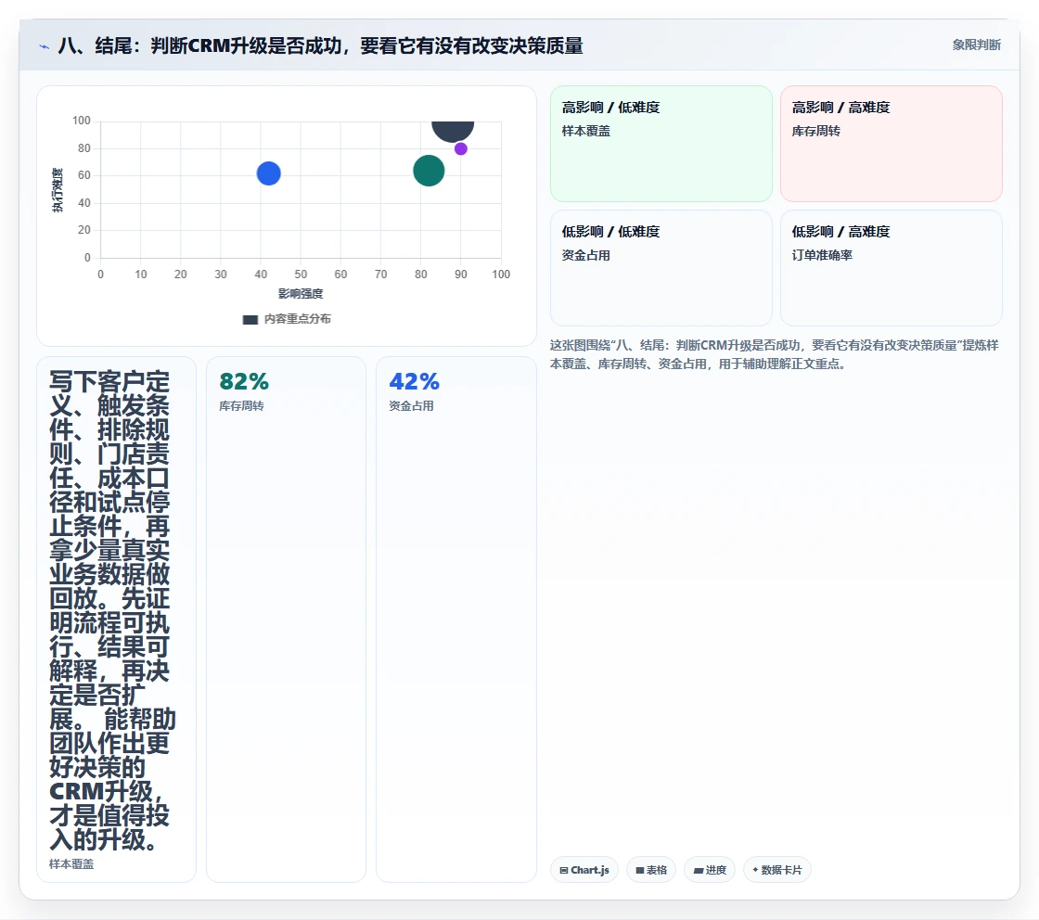
Task: Select the large dark navy bubble at chart top
Action: coord(453,130)
